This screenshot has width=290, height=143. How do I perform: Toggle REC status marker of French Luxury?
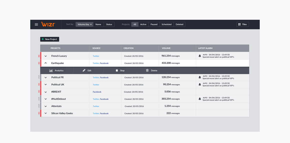tap(39, 56)
